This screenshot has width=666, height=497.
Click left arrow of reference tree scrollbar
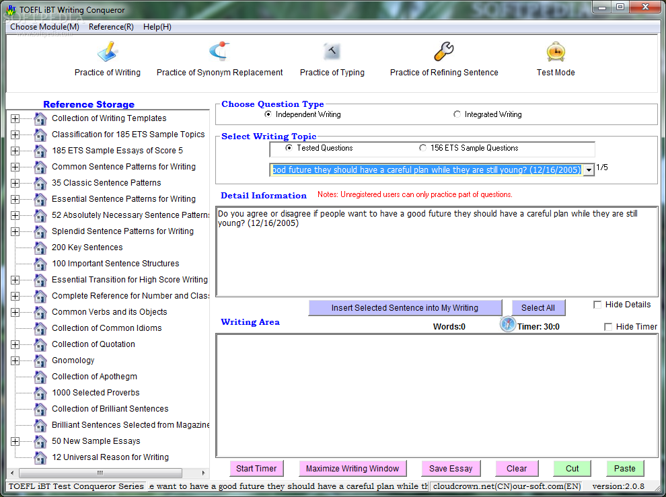(x=12, y=473)
